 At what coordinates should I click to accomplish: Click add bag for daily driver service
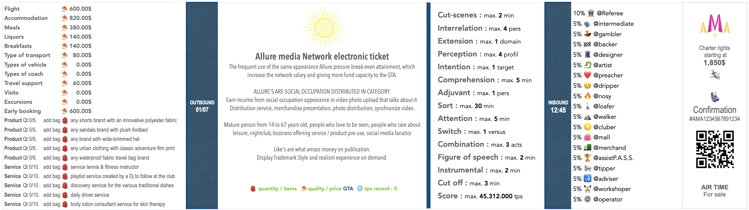point(52,195)
